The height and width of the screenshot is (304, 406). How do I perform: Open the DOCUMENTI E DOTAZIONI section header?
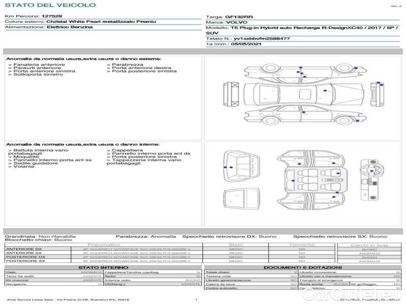tap(302, 267)
